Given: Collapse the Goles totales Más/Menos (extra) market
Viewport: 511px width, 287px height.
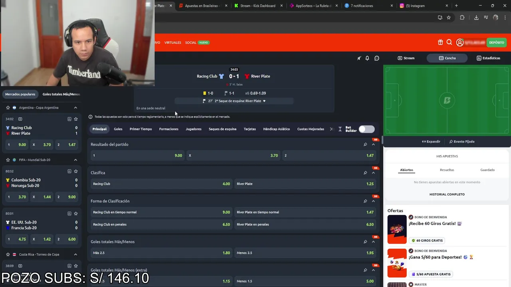Looking at the screenshot, I should click(373, 270).
